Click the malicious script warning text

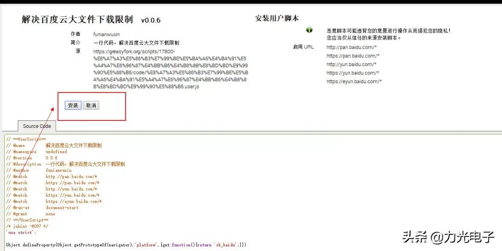[389, 34]
